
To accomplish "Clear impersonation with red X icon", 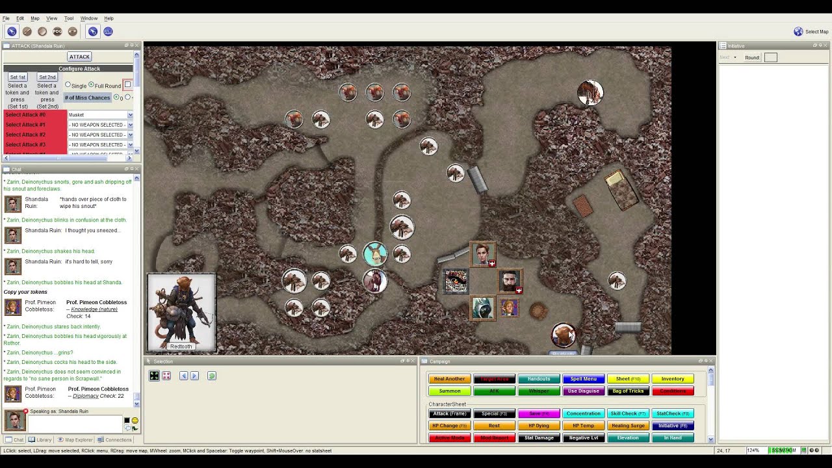I will (26, 411).
